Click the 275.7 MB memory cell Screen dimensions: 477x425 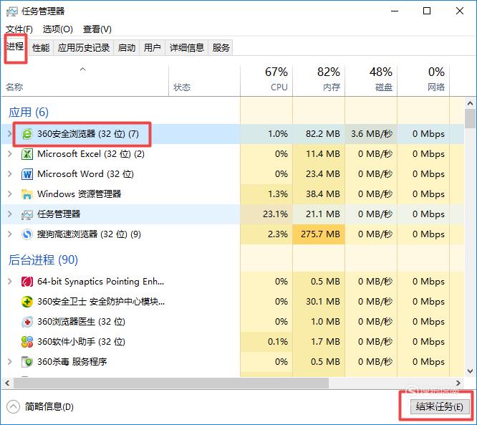point(319,234)
